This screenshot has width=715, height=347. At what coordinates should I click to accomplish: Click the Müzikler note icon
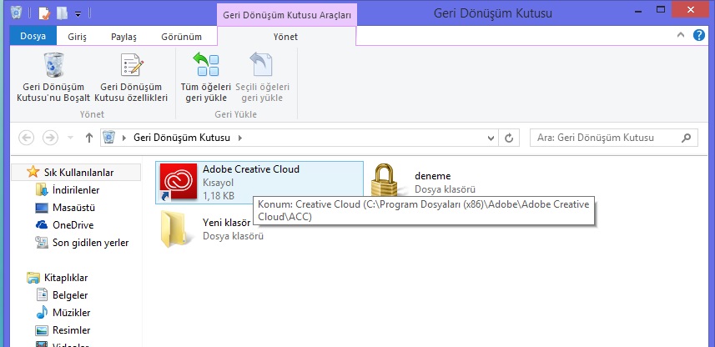[42, 312]
